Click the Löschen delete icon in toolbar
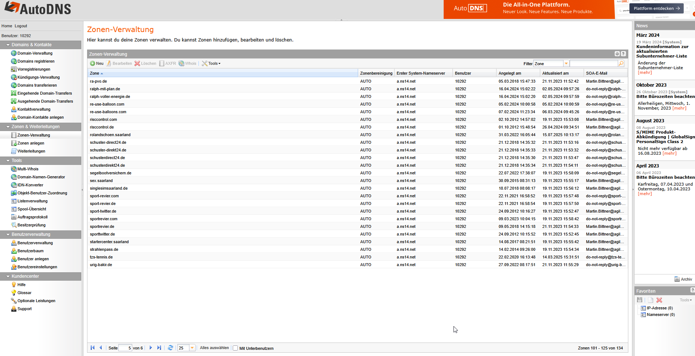Screen dimensions: 695x356 tap(137, 63)
